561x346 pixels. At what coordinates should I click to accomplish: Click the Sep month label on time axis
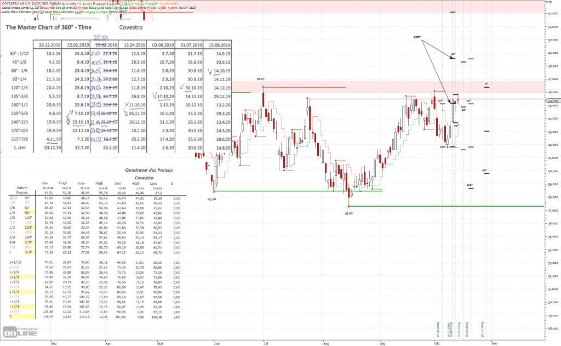point(382,343)
